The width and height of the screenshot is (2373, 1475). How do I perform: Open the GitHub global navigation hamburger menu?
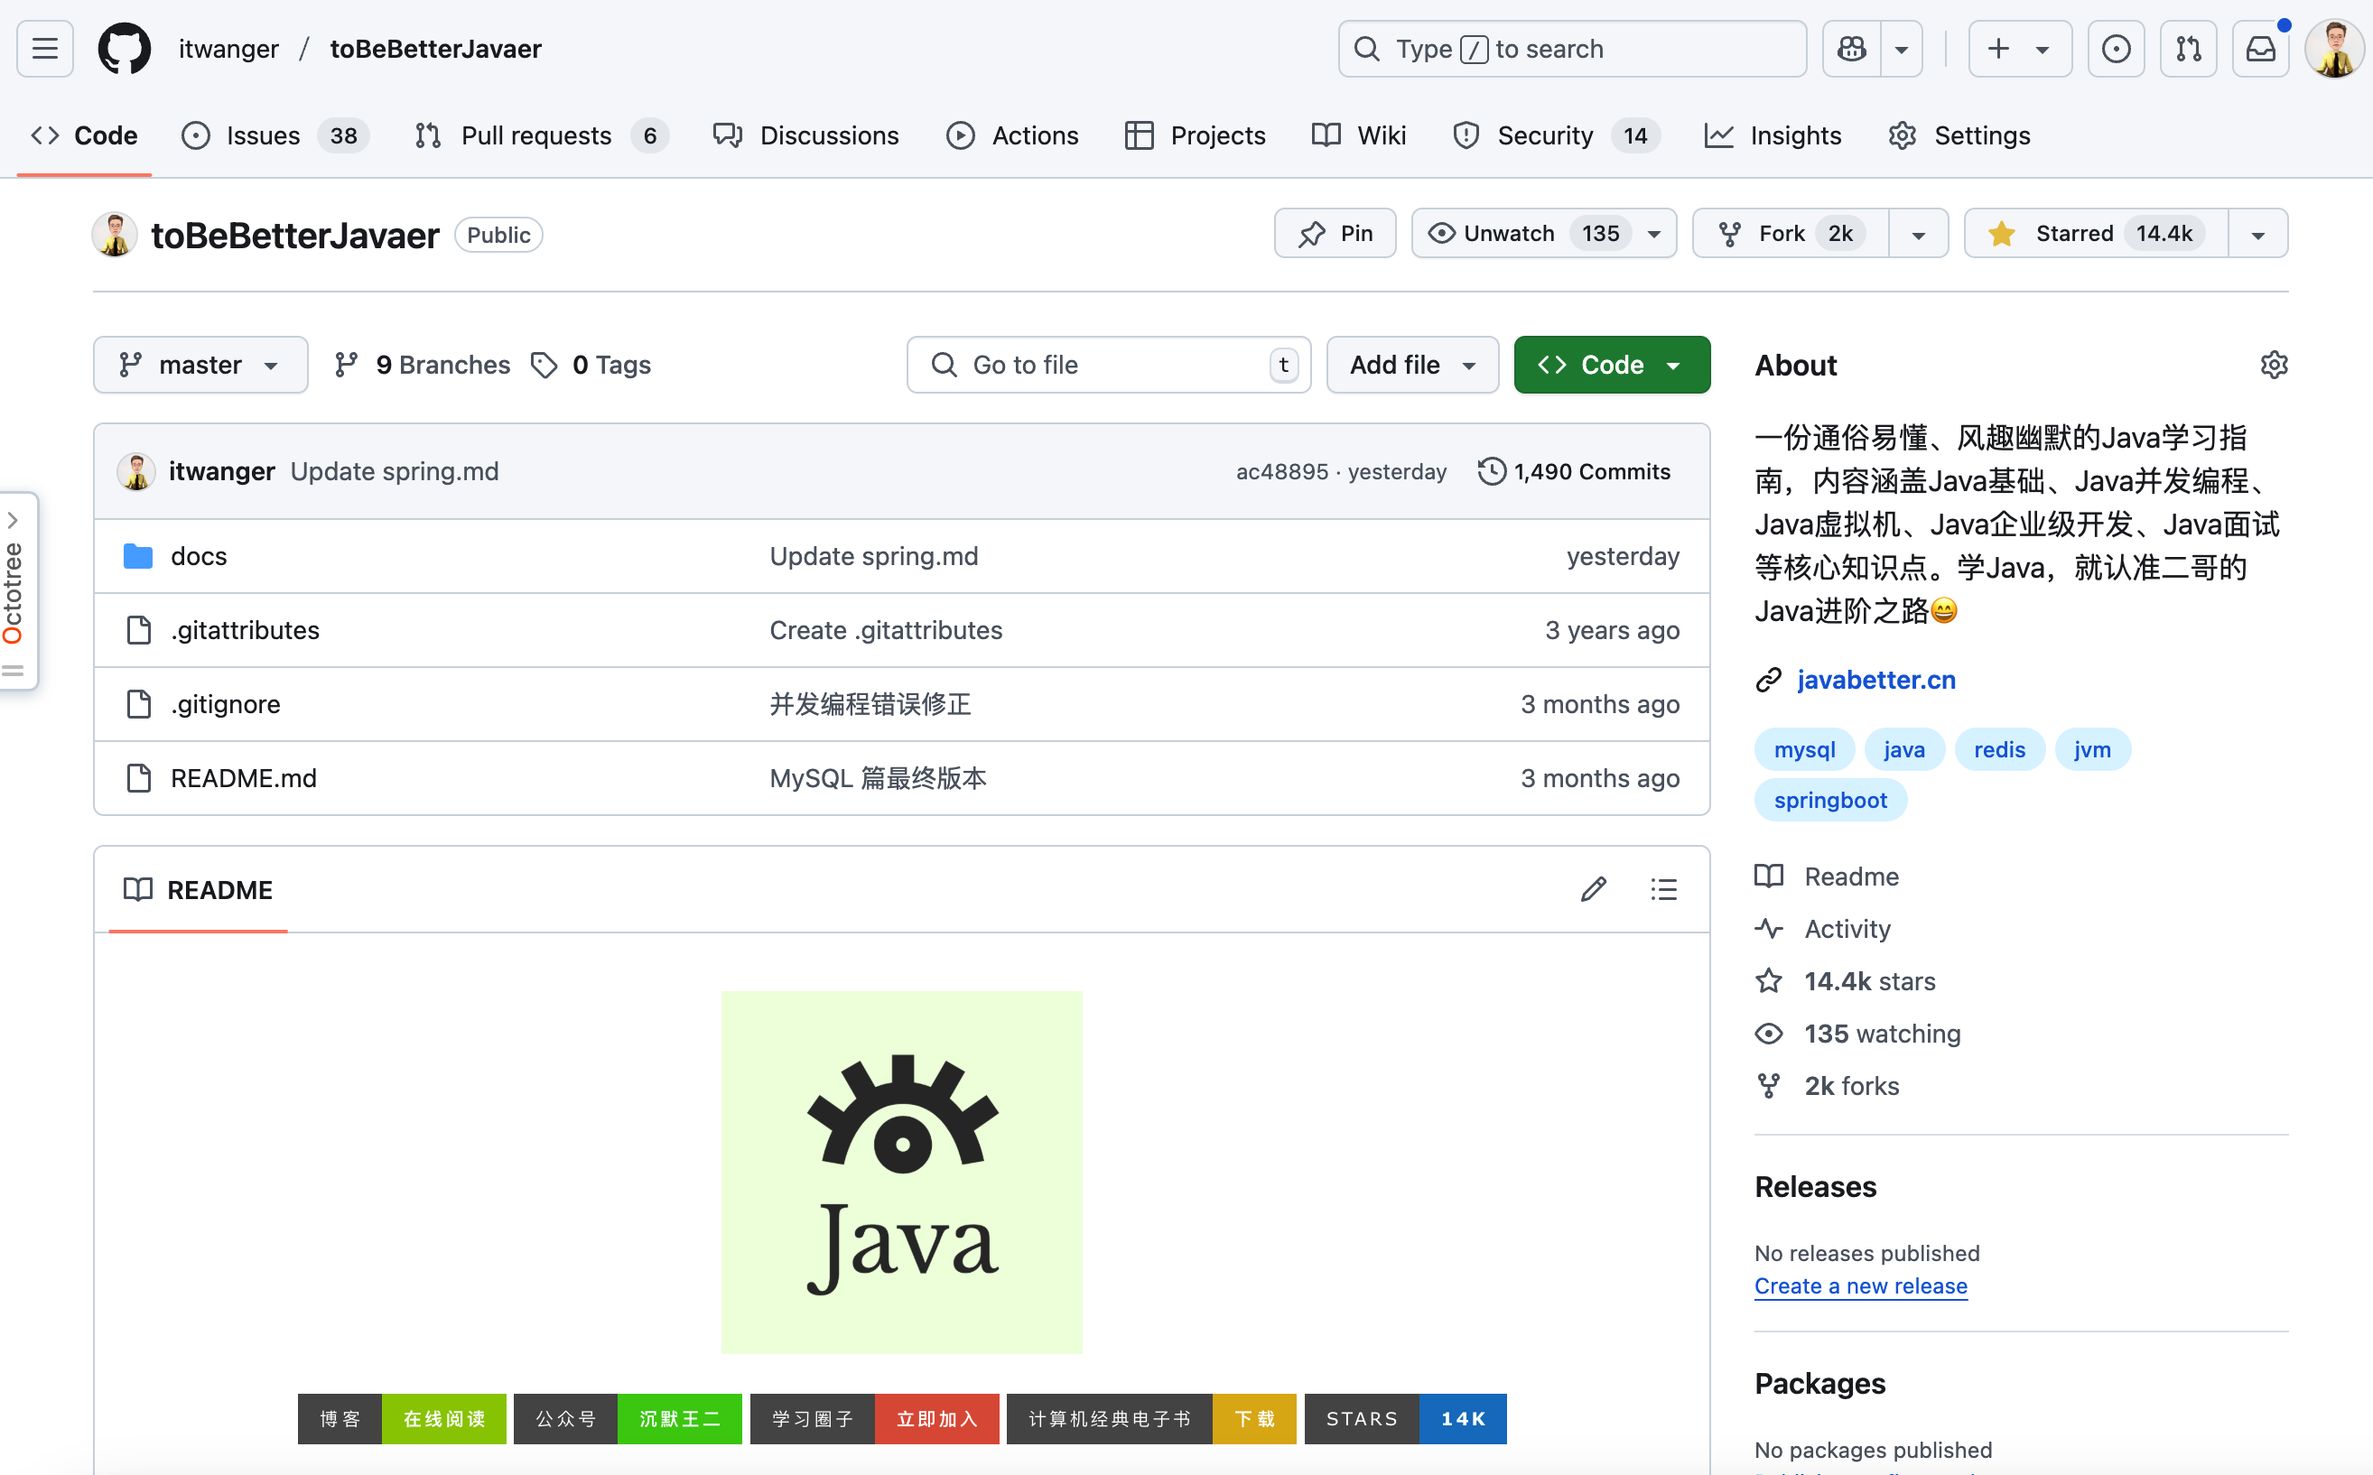pos(44,48)
